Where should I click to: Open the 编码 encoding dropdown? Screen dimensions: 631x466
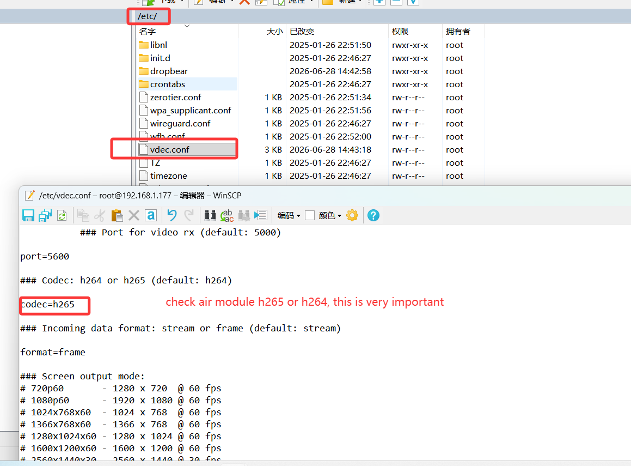289,216
